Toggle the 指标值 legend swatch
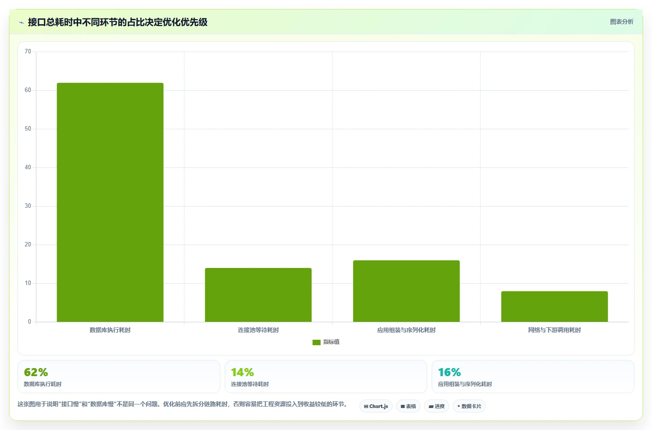The image size is (652, 430). click(x=316, y=342)
